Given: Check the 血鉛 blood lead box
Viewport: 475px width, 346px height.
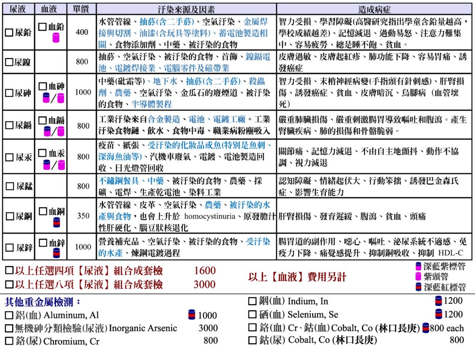Looking at the screenshot, I should coord(43,26).
